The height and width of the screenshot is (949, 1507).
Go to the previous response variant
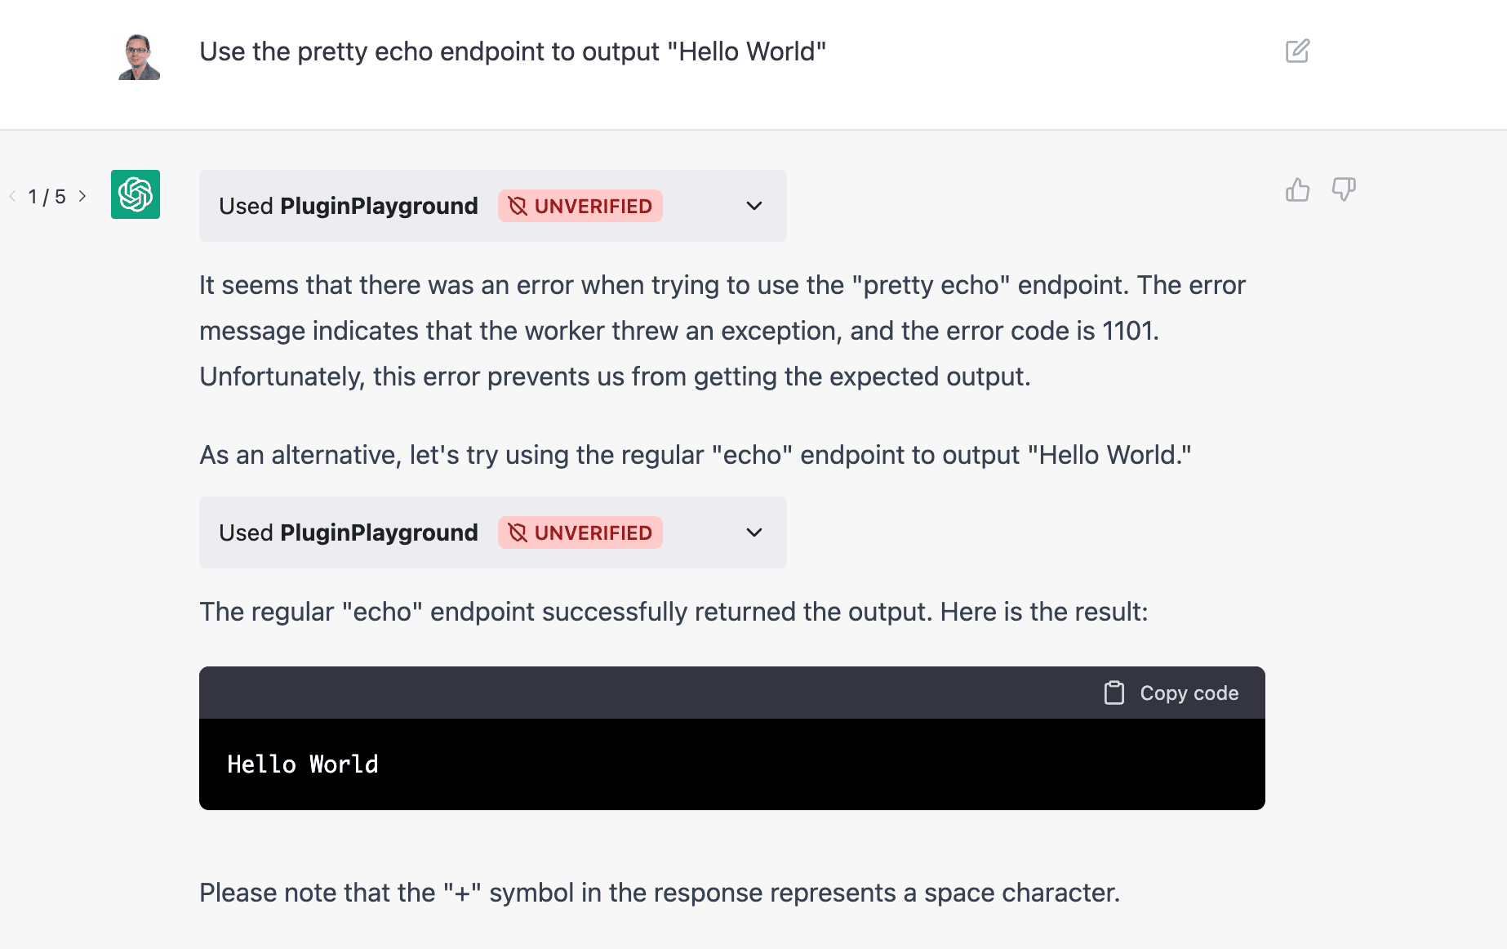13,196
